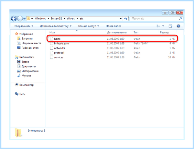Screen dimensions: 194x149
Task: Open Загрузки in the navigation pane
Action: [27, 38]
